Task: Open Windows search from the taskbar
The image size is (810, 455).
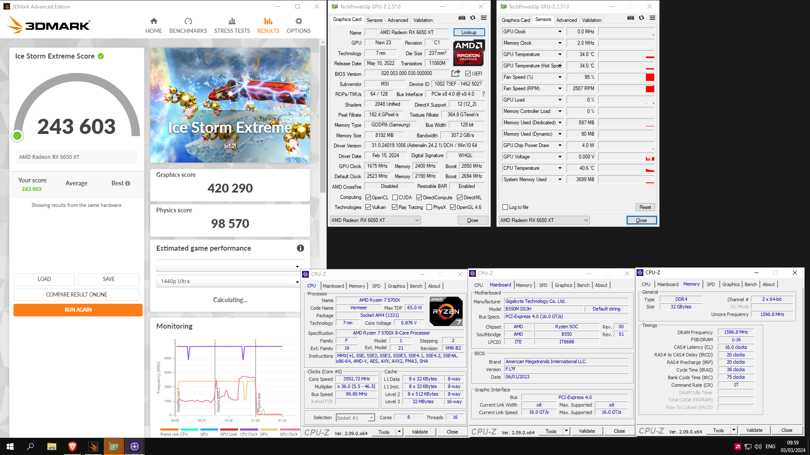Action: click(30, 447)
